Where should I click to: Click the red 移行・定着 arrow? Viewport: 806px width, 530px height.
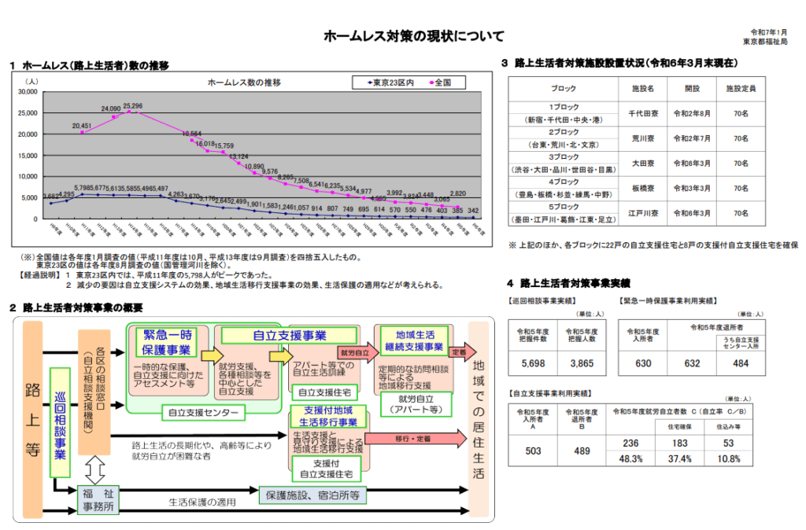[x=416, y=439]
